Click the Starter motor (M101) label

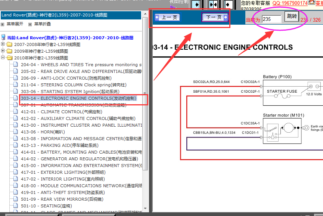[283, 115]
